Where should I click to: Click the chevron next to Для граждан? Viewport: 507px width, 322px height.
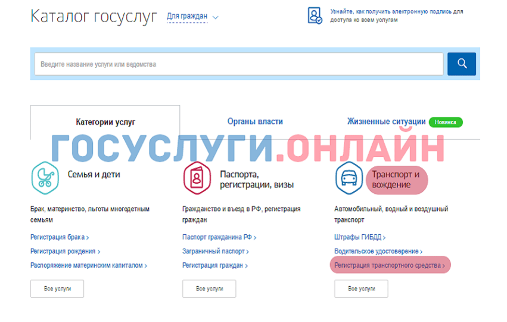point(215,17)
